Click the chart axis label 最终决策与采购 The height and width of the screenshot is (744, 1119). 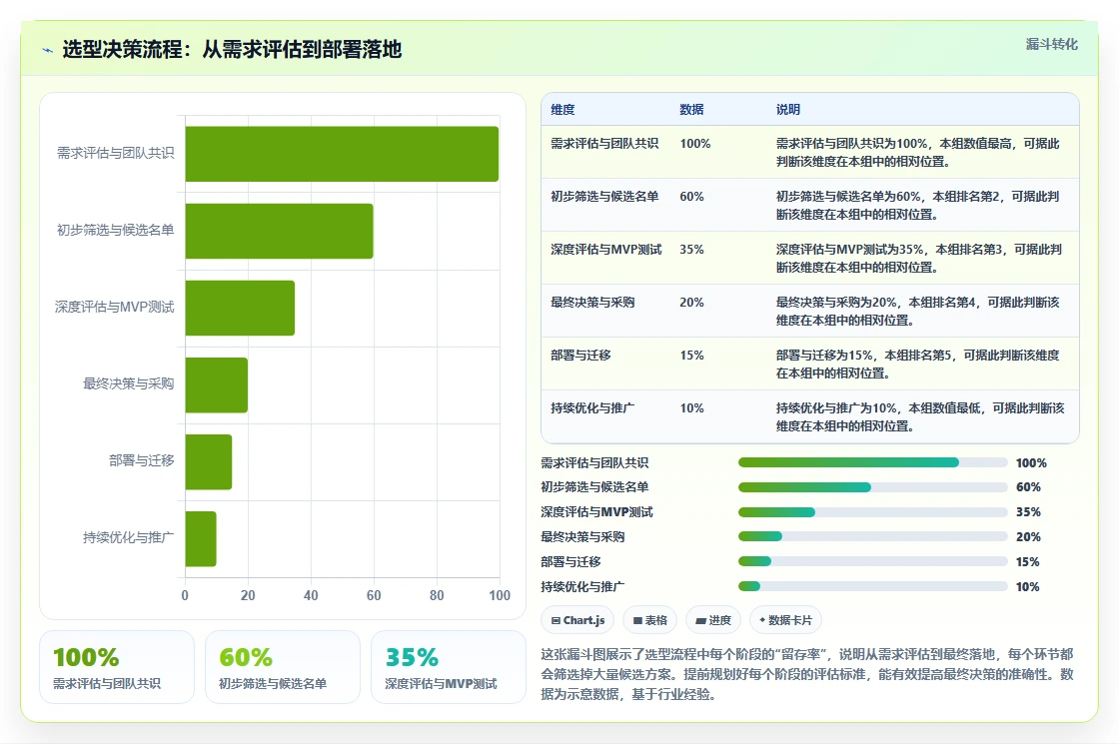(x=129, y=383)
